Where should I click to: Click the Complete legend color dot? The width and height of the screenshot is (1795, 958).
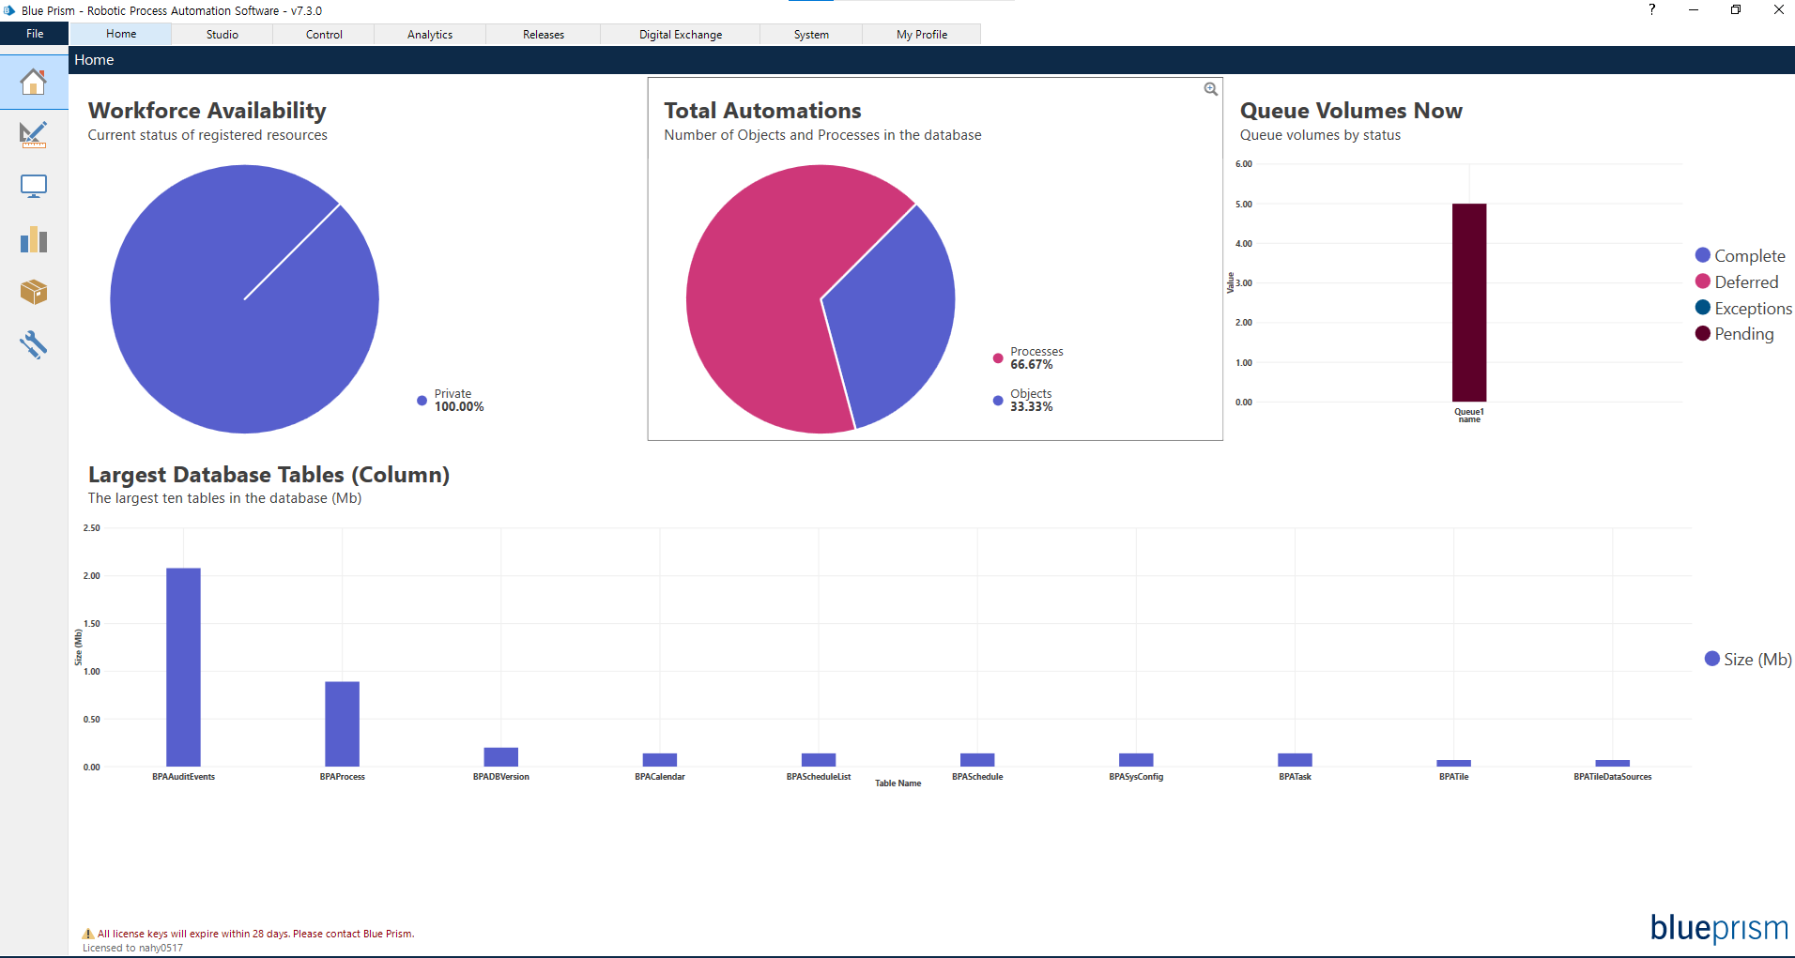(x=1703, y=255)
